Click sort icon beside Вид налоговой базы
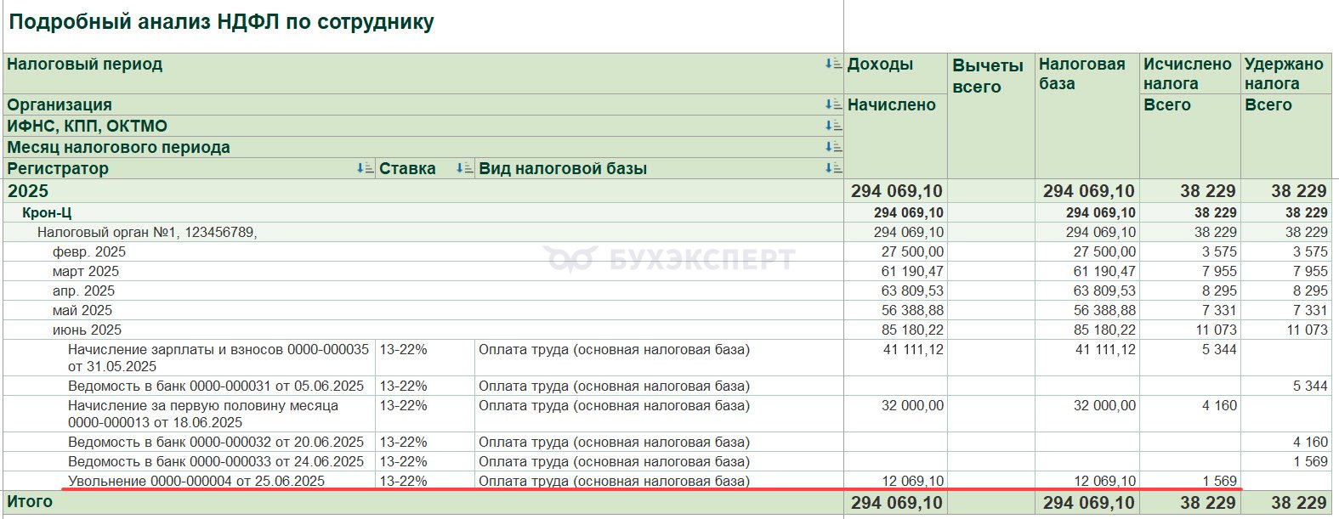1339x519 pixels. coord(833,168)
